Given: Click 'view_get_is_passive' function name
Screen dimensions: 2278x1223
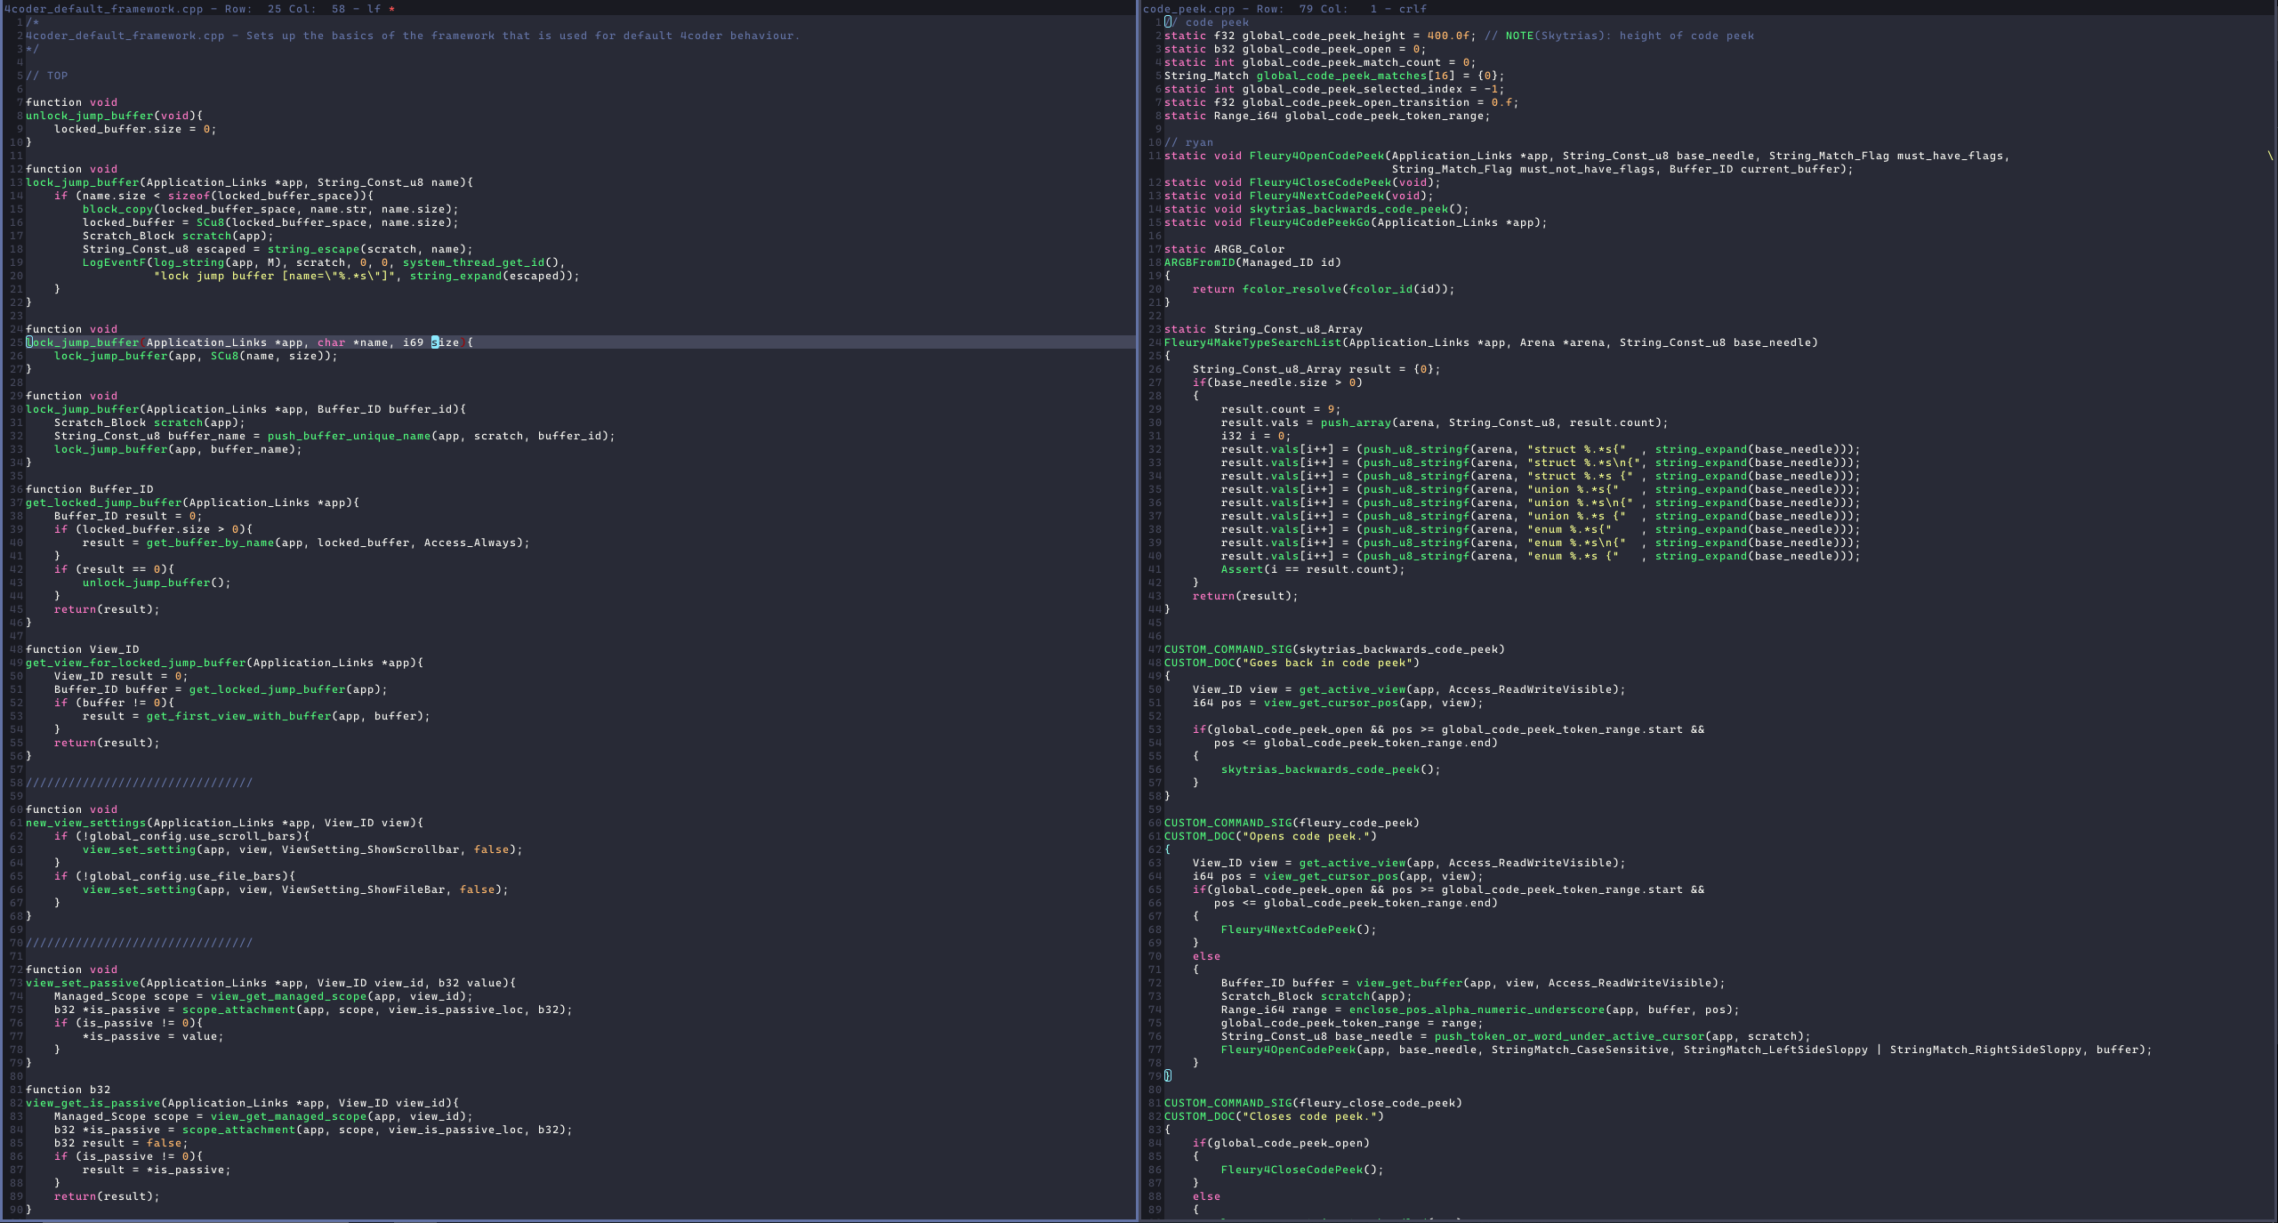Looking at the screenshot, I should 93,1103.
